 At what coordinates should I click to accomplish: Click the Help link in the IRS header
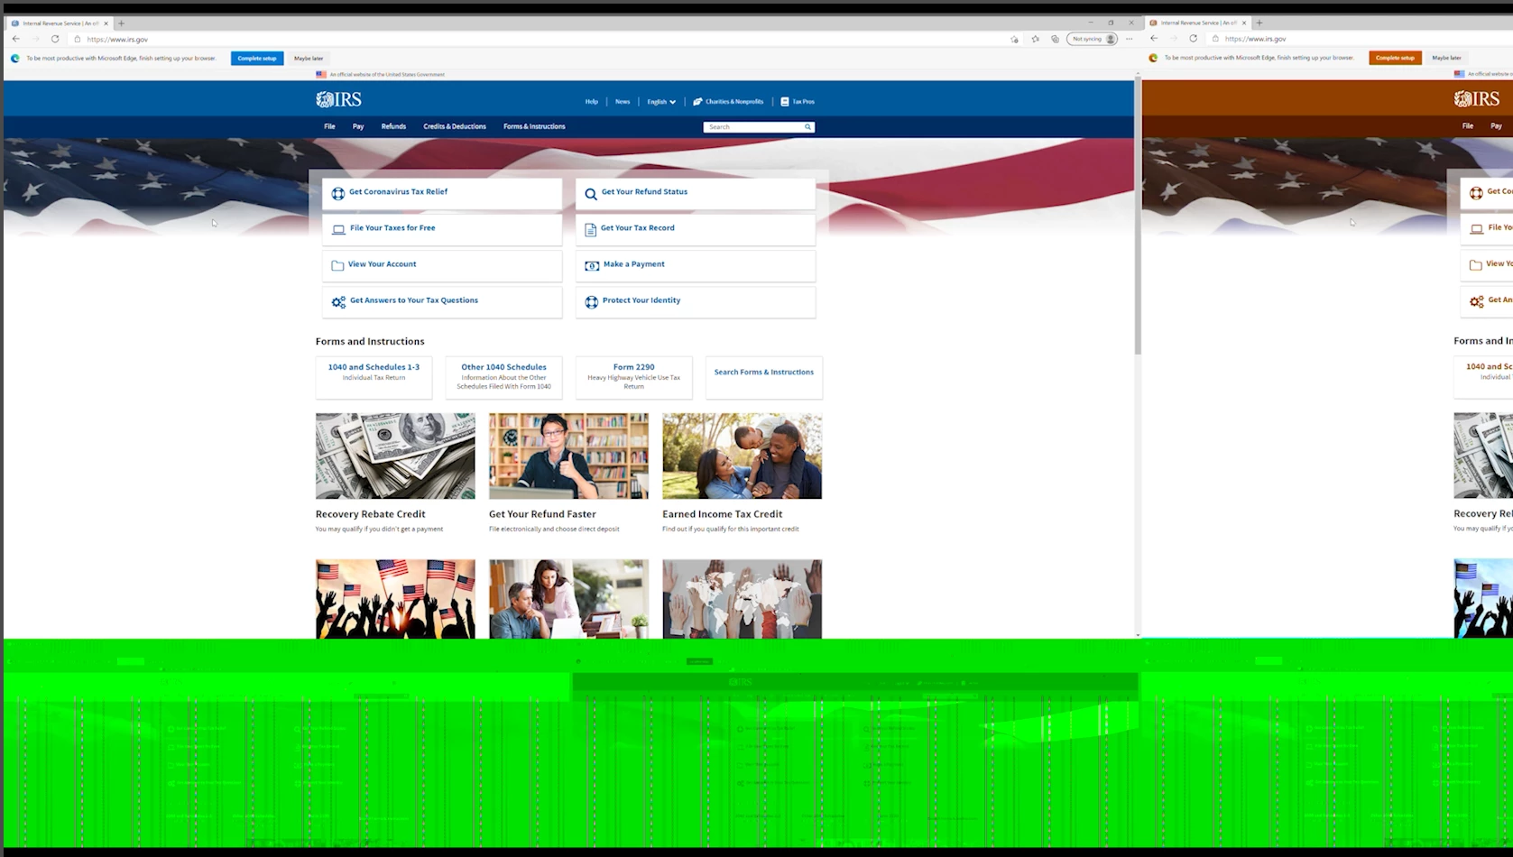[592, 102]
